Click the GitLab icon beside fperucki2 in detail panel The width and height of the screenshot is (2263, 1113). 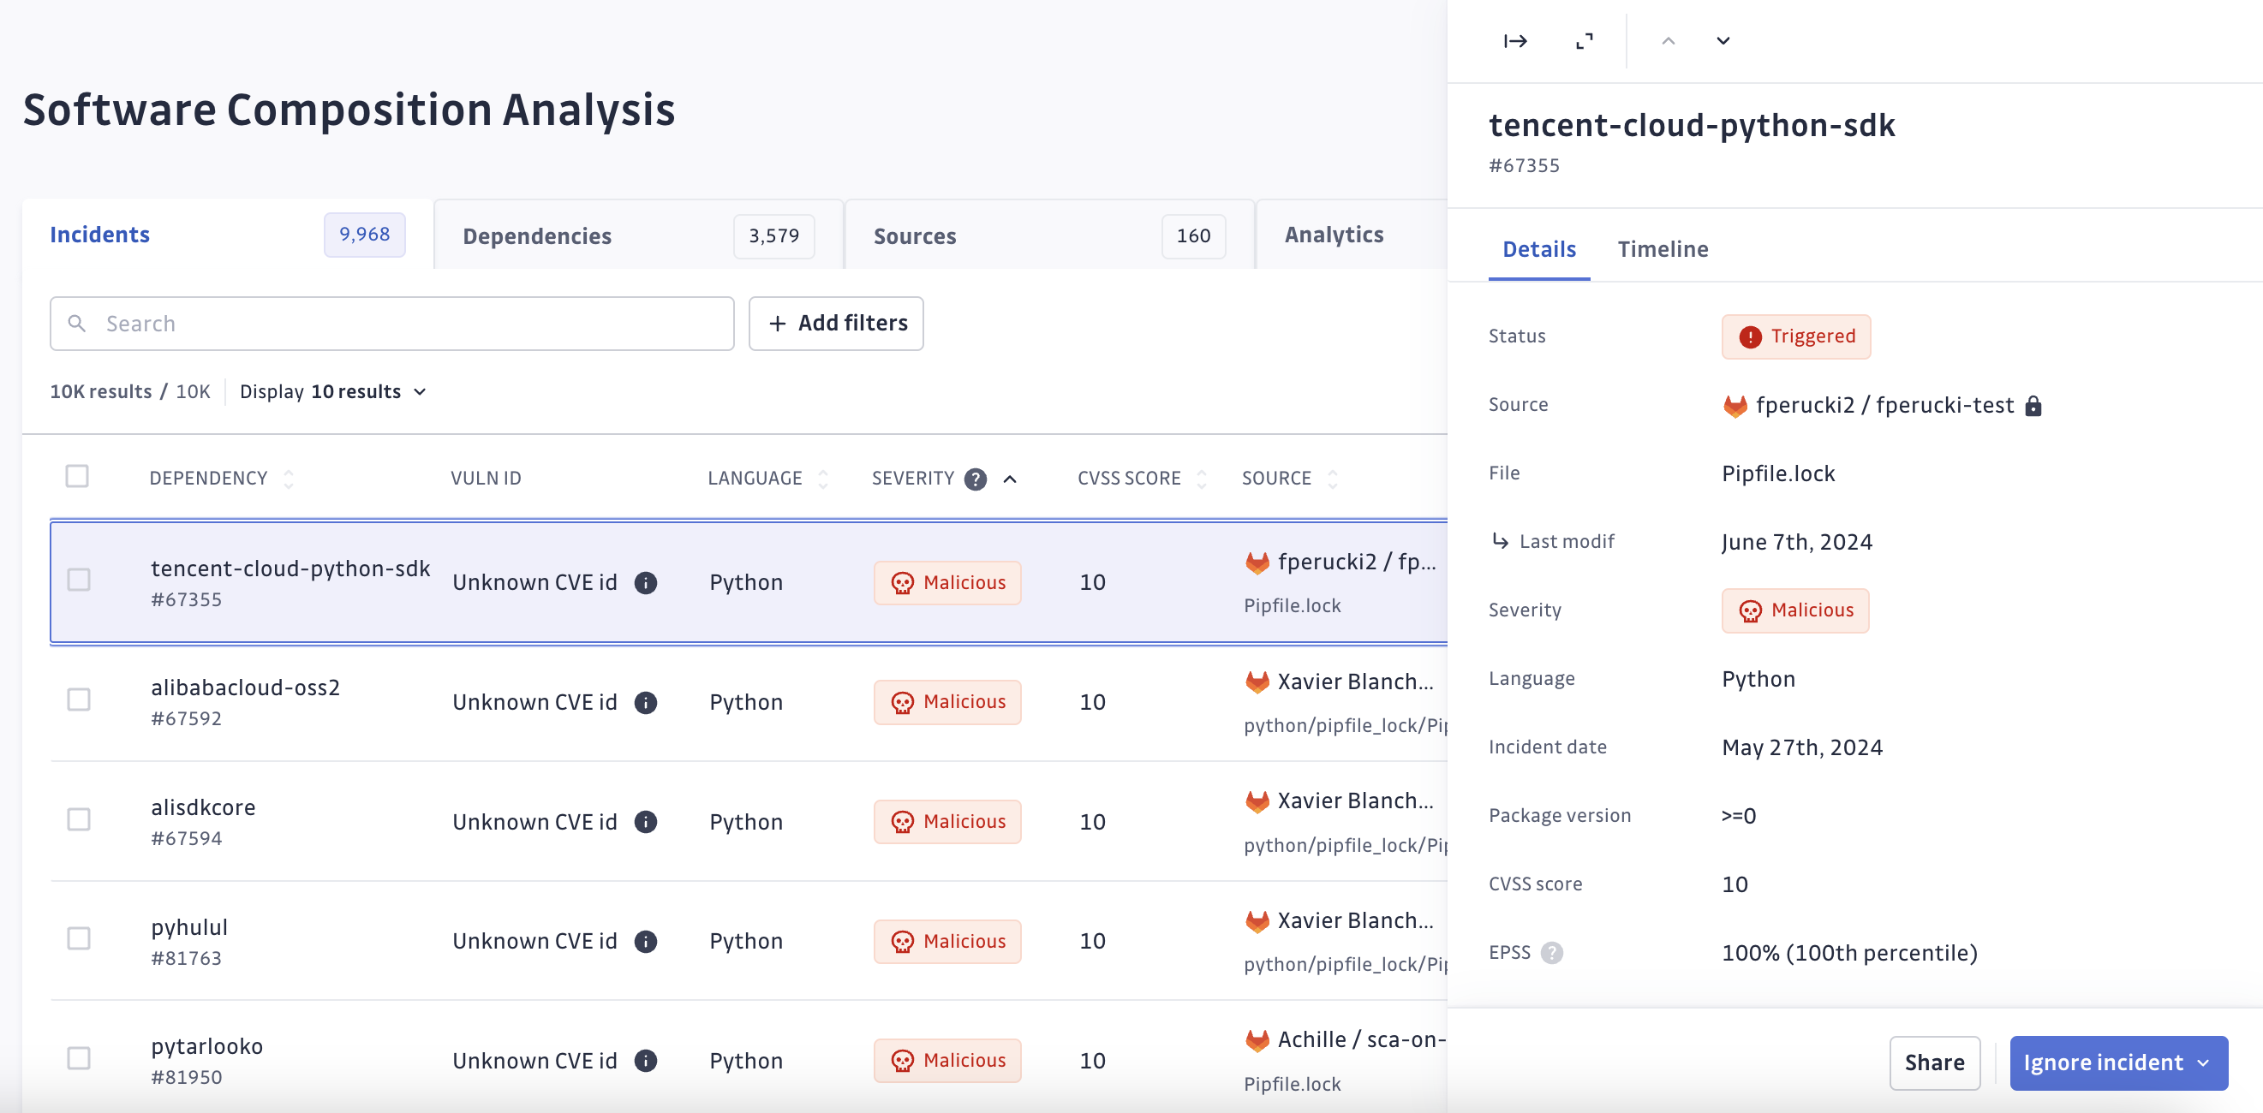coord(1735,406)
